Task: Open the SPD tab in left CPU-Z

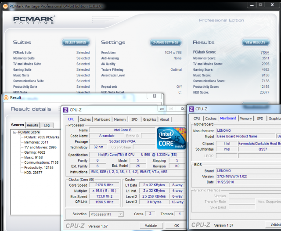Action: pyautogui.click(x=134, y=119)
